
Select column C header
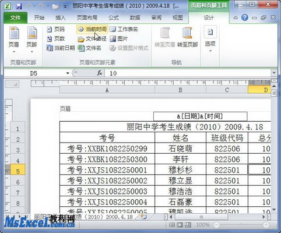click(x=227, y=90)
